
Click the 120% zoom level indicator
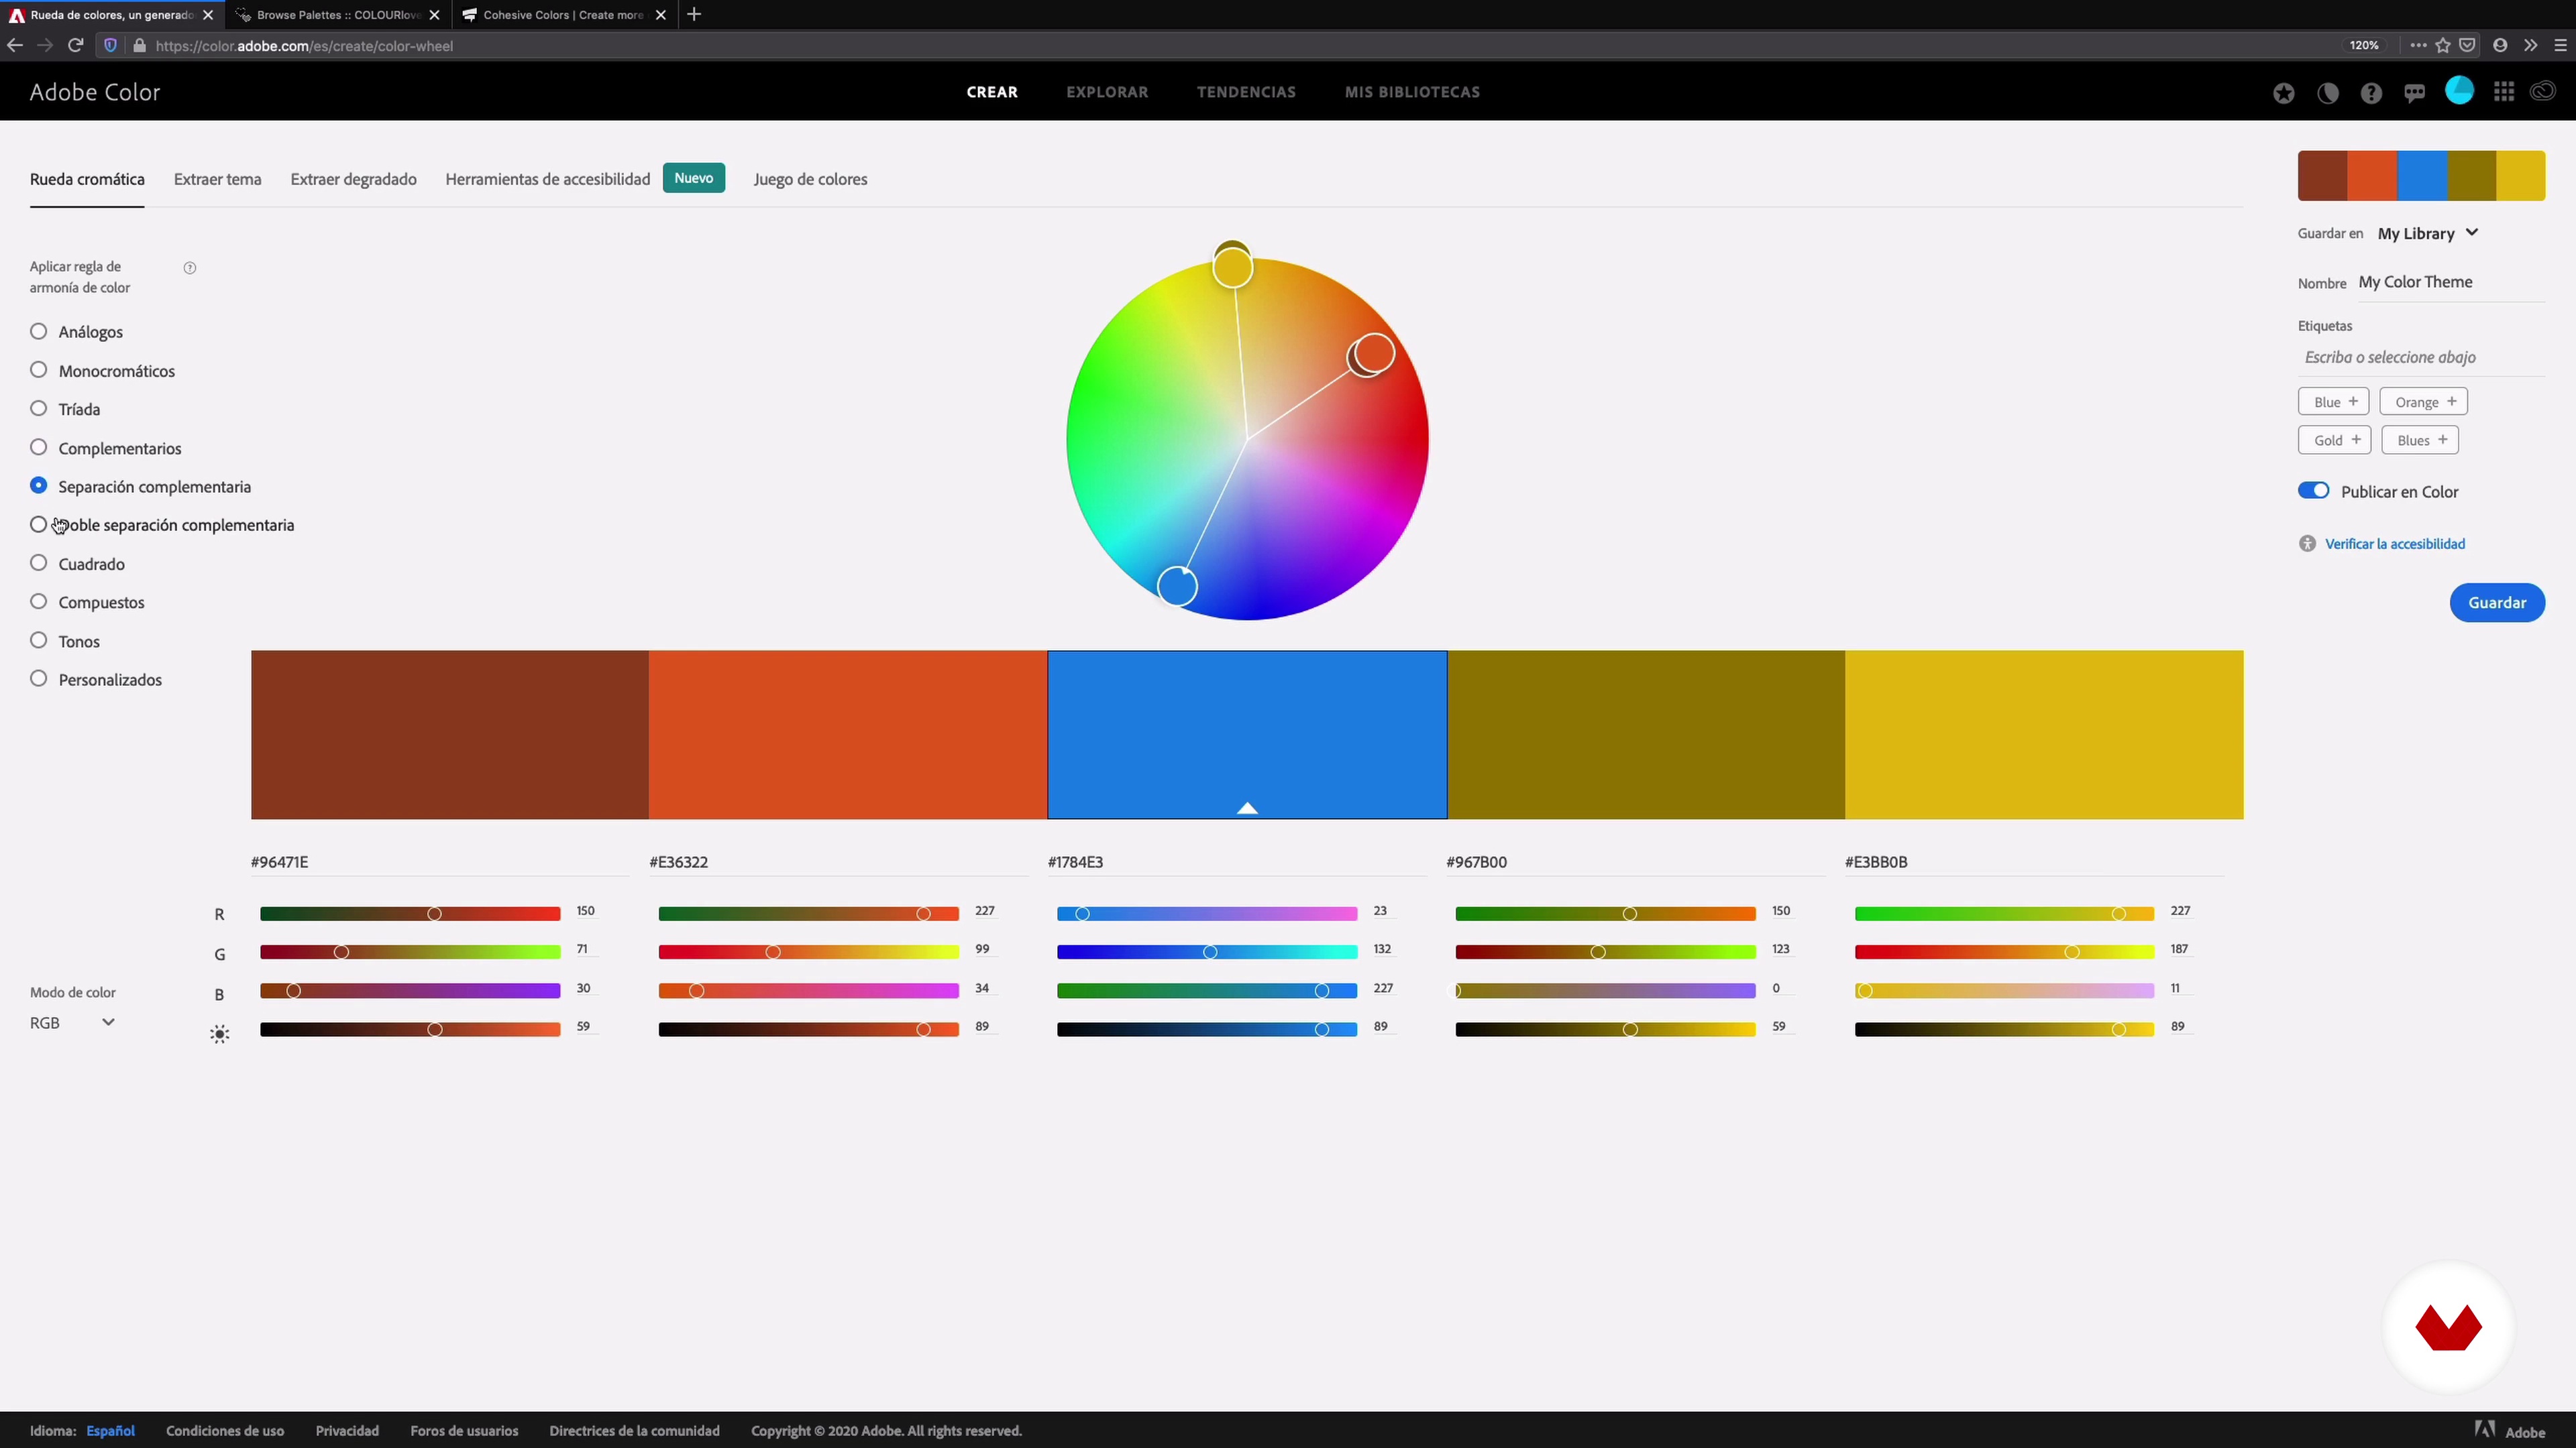pyautogui.click(x=2364, y=45)
